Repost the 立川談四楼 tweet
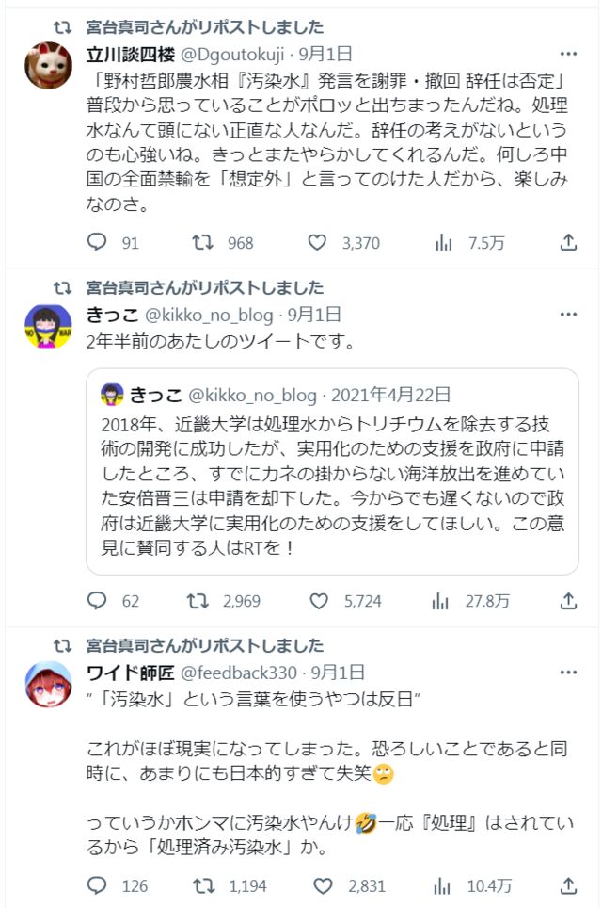 pos(202,243)
